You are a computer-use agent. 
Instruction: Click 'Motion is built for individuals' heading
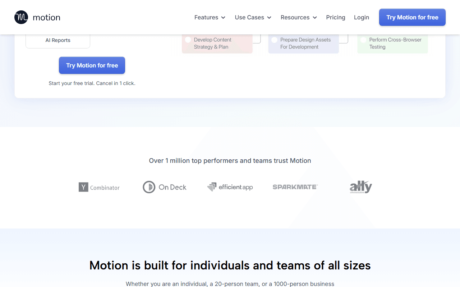pyautogui.click(x=230, y=265)
